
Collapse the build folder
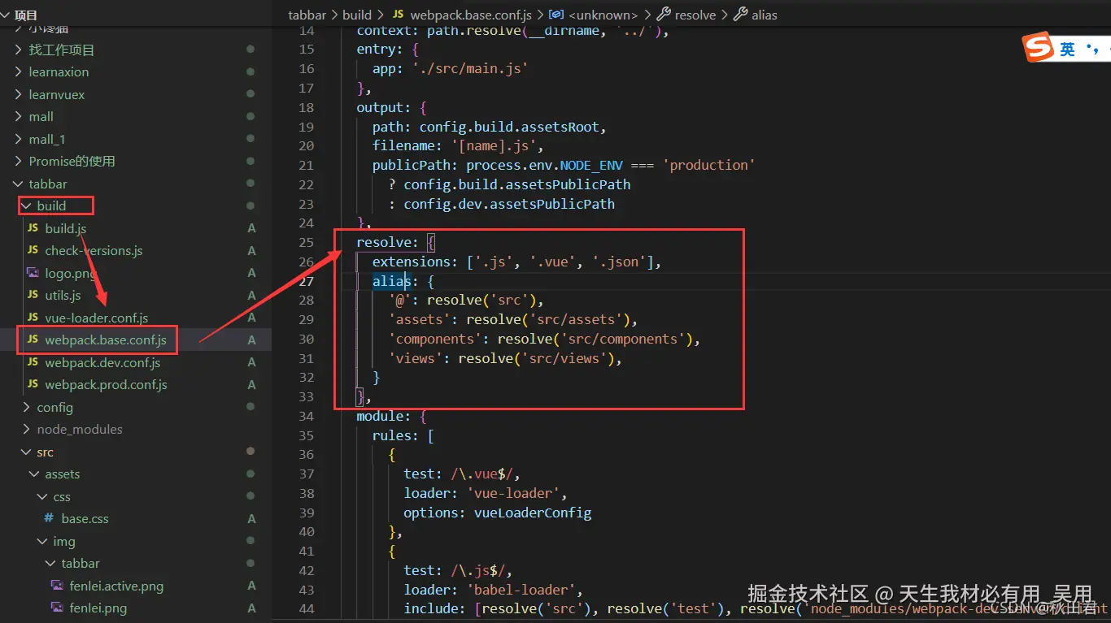27,206
